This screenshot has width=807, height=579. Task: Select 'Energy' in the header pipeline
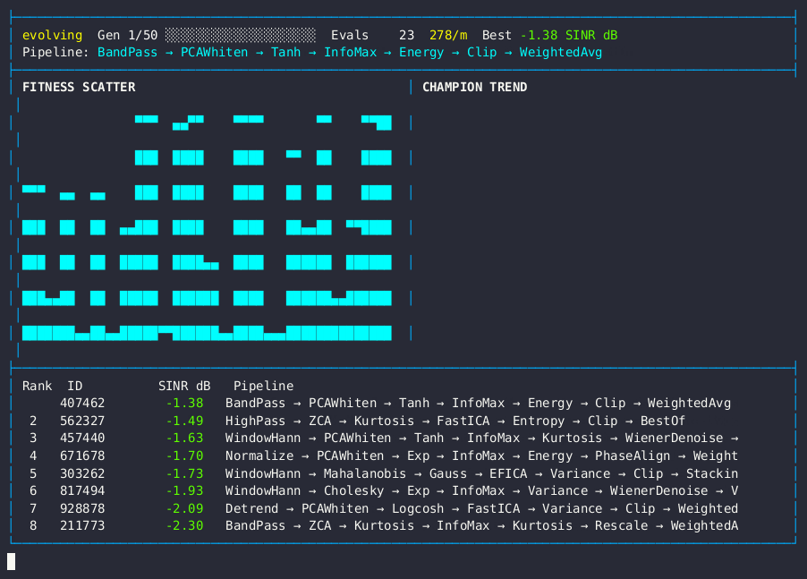pos(421,53)
